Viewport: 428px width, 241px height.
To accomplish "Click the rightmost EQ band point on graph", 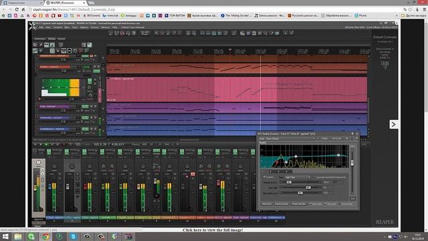I will tap(338, 155).
